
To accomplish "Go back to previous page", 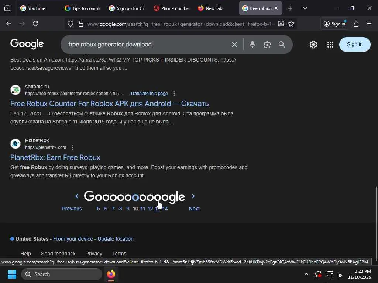I will tap(9, 24).
